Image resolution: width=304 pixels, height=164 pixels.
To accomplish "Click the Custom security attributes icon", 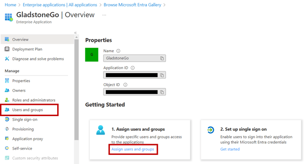I will tap(7, 158).
